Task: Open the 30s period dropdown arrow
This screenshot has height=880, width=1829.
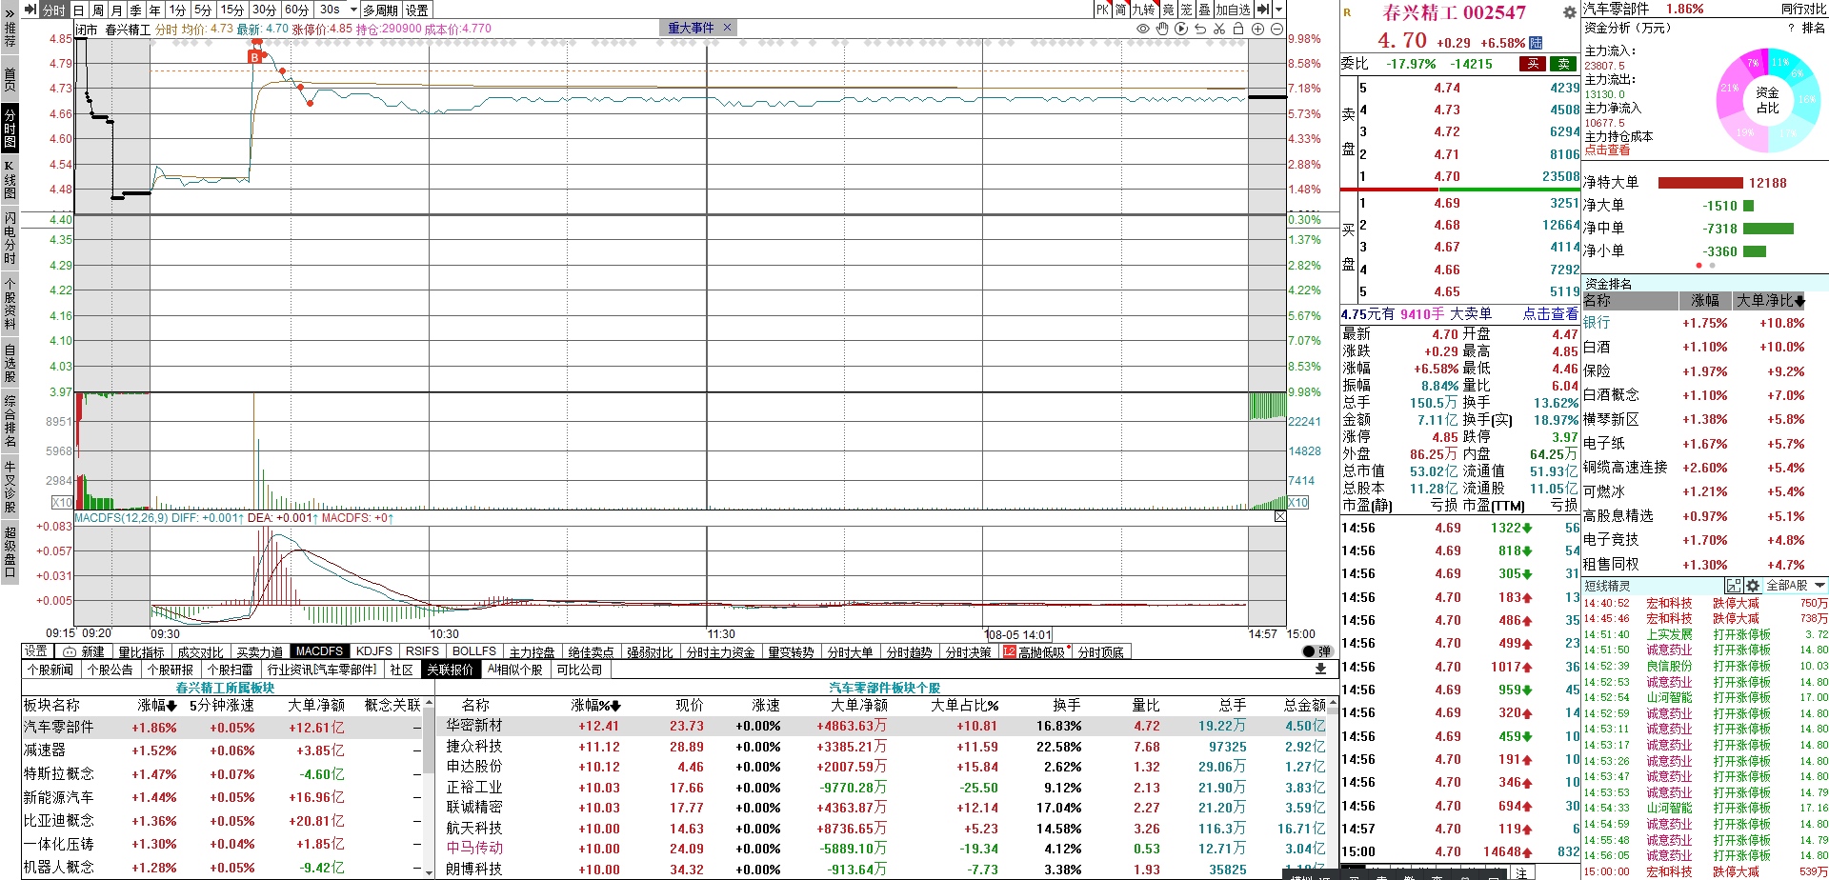Action: point(353,10)
